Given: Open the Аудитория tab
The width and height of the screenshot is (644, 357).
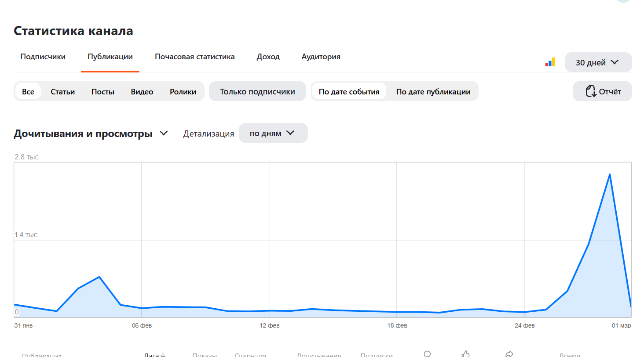Looking at the screenshot, I should (321, 57).
